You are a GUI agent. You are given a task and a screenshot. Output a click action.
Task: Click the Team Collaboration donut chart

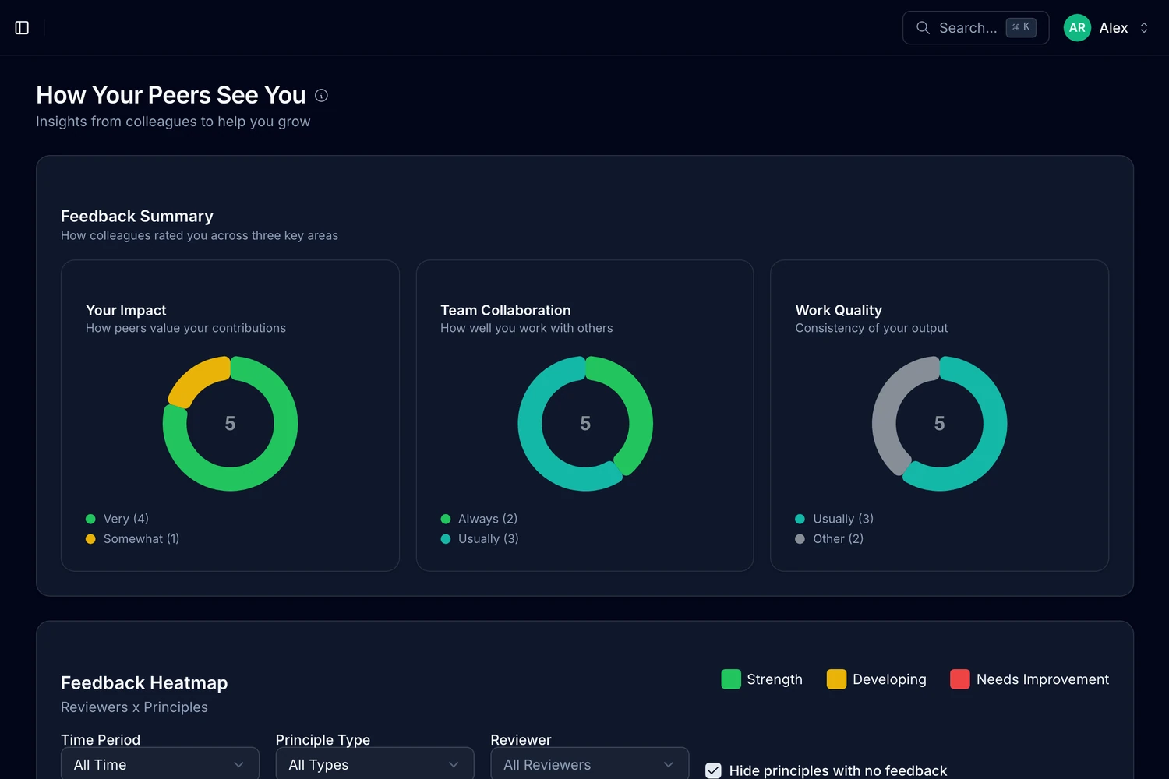pos(585,424)
